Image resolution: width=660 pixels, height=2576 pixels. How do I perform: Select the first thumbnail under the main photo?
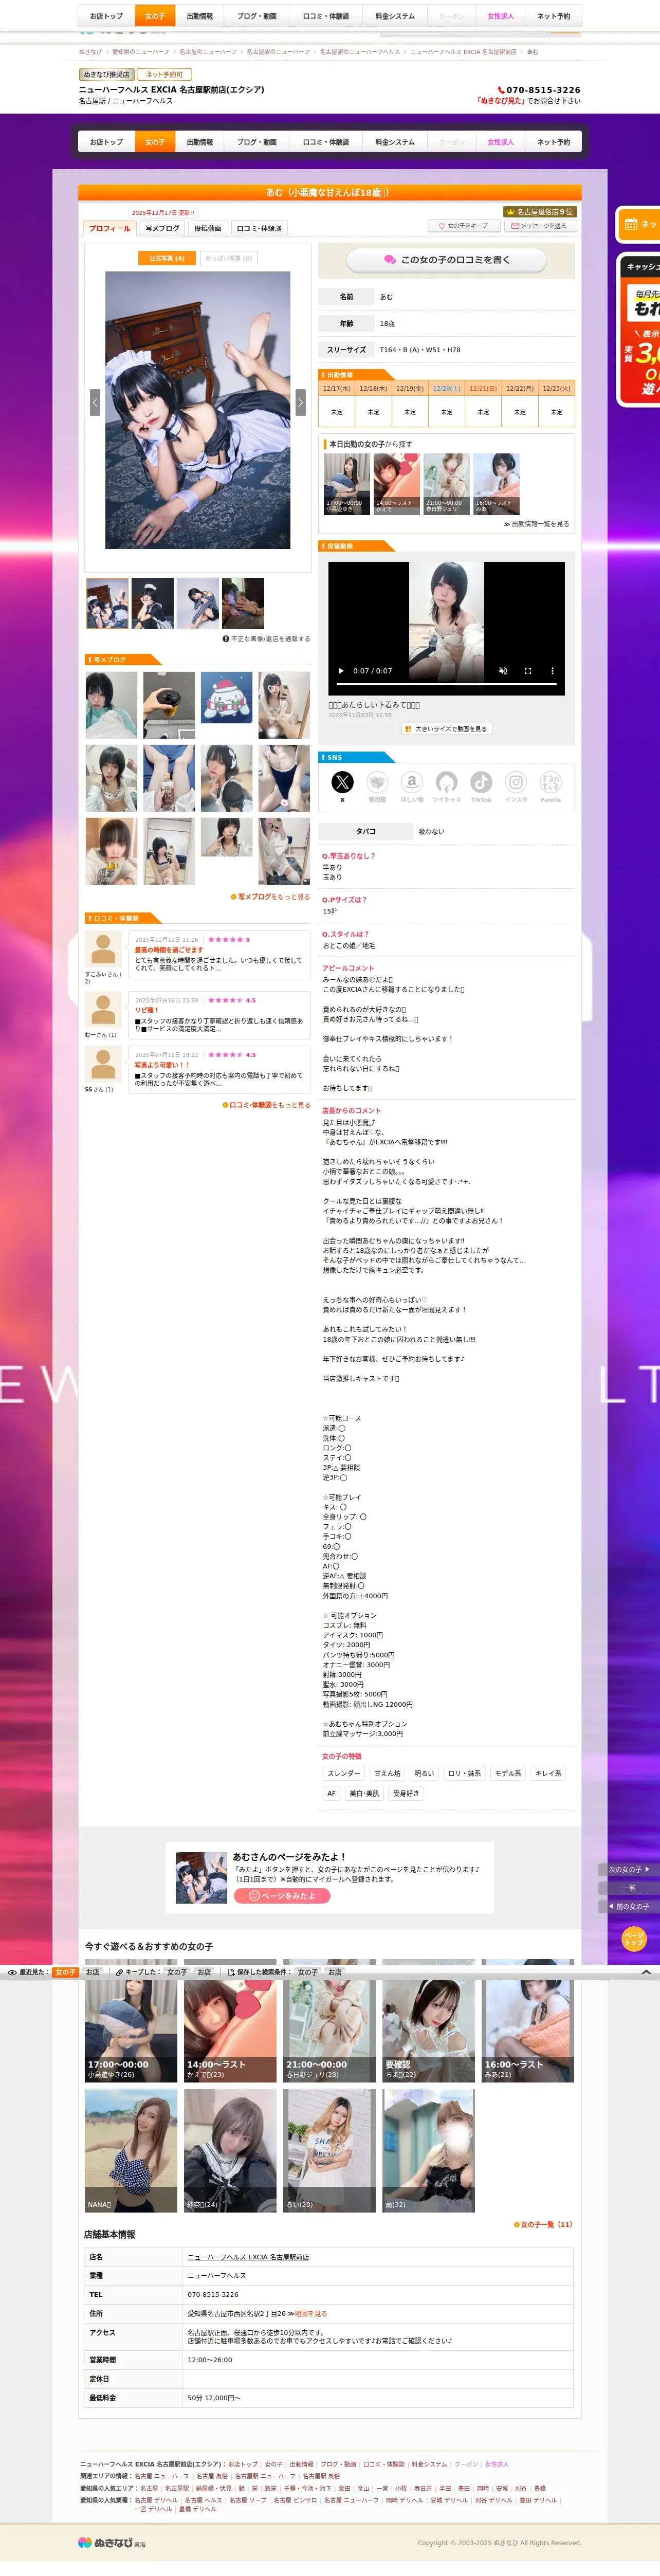(107, 603)
